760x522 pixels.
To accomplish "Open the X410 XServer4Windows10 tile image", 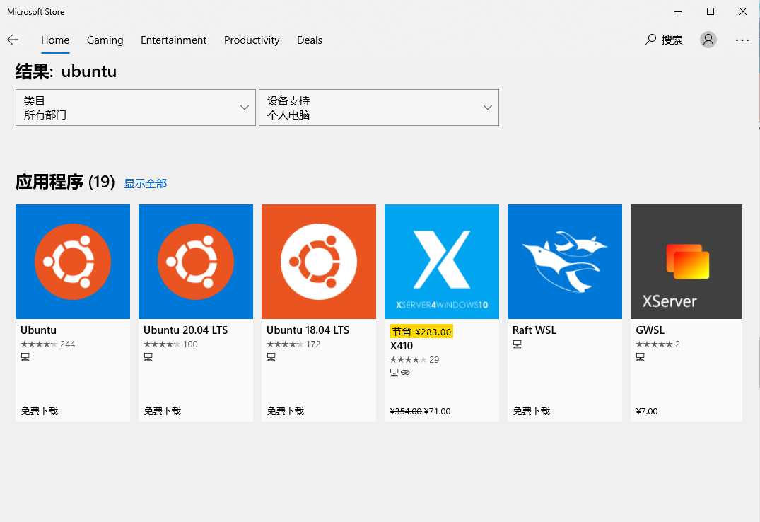I will coord(442,262).
